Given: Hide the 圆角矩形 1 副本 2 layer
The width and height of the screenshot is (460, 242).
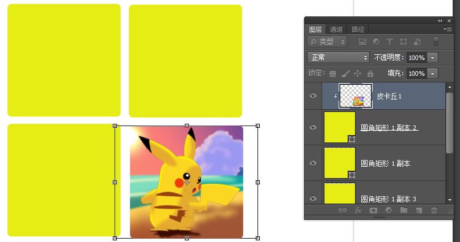Looking at the screenshot, I should coord(313,127).
